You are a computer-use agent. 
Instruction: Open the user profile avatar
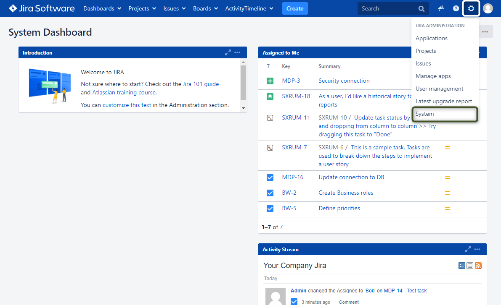[488, 9]
